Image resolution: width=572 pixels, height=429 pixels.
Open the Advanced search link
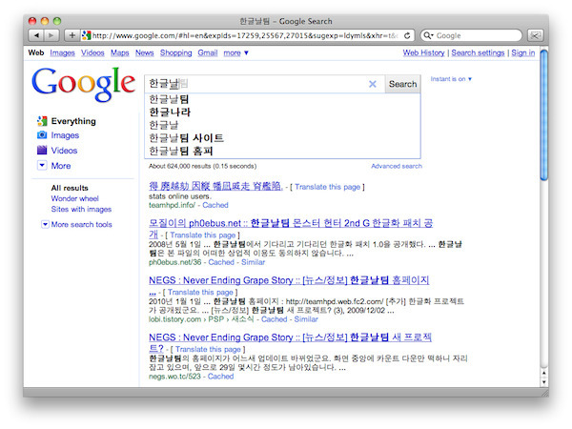coord(397,166)
